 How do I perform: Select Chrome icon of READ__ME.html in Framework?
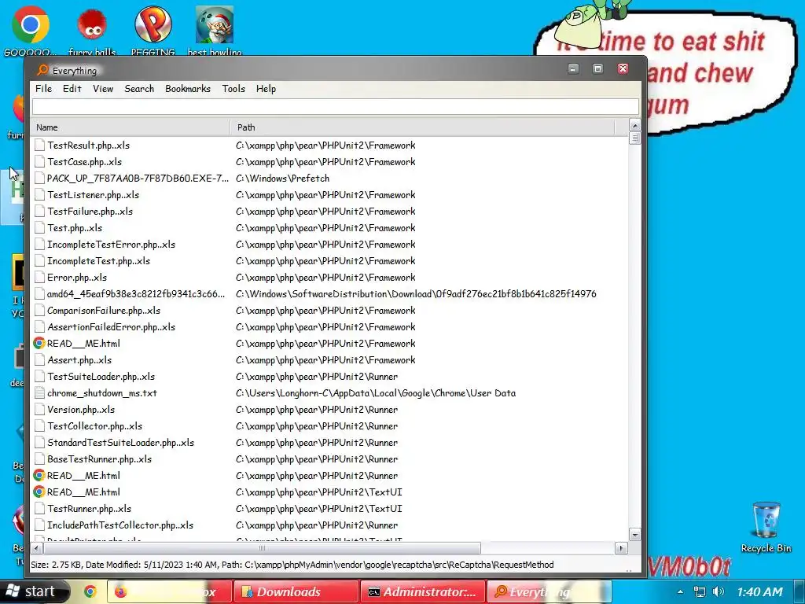[39, 343]
